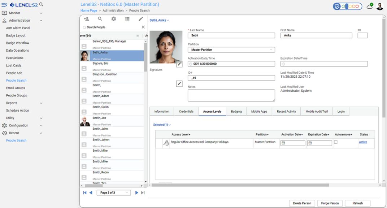This screenshot has width=387, height=208.
Task: Expand the Reports submenu chevron
Action: tap(41, 103)
